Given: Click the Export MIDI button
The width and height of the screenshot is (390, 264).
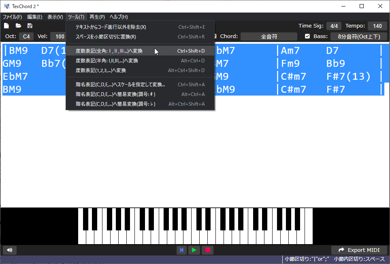Looking at the screenshot, I should (359, 250).
